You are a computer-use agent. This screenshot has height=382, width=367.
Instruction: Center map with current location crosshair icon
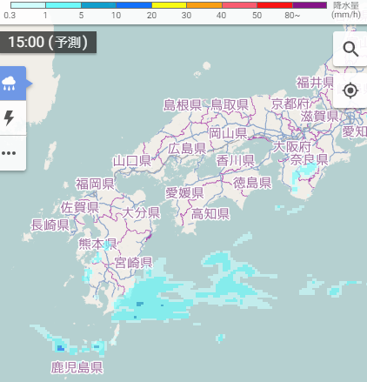350,90
